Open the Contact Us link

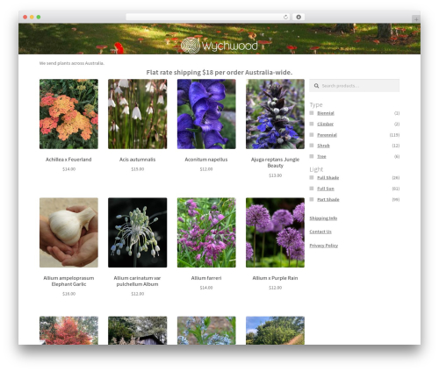[x=320, y=232]
